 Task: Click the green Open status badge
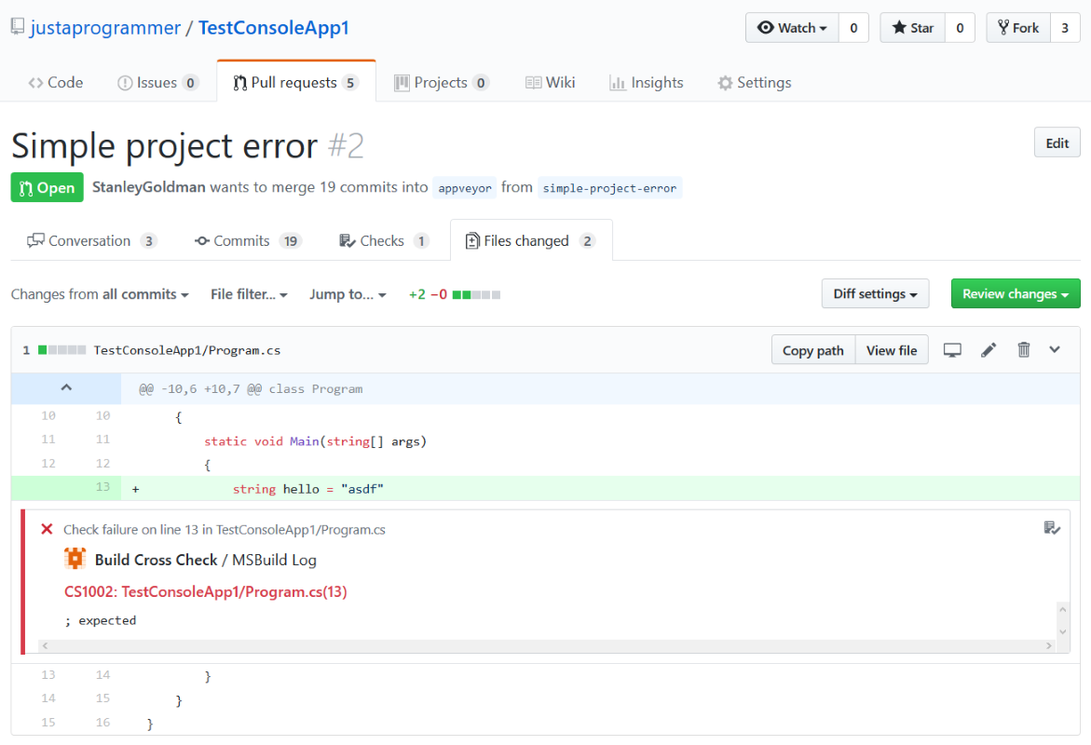pyautogui.click(x=48, y=188)
